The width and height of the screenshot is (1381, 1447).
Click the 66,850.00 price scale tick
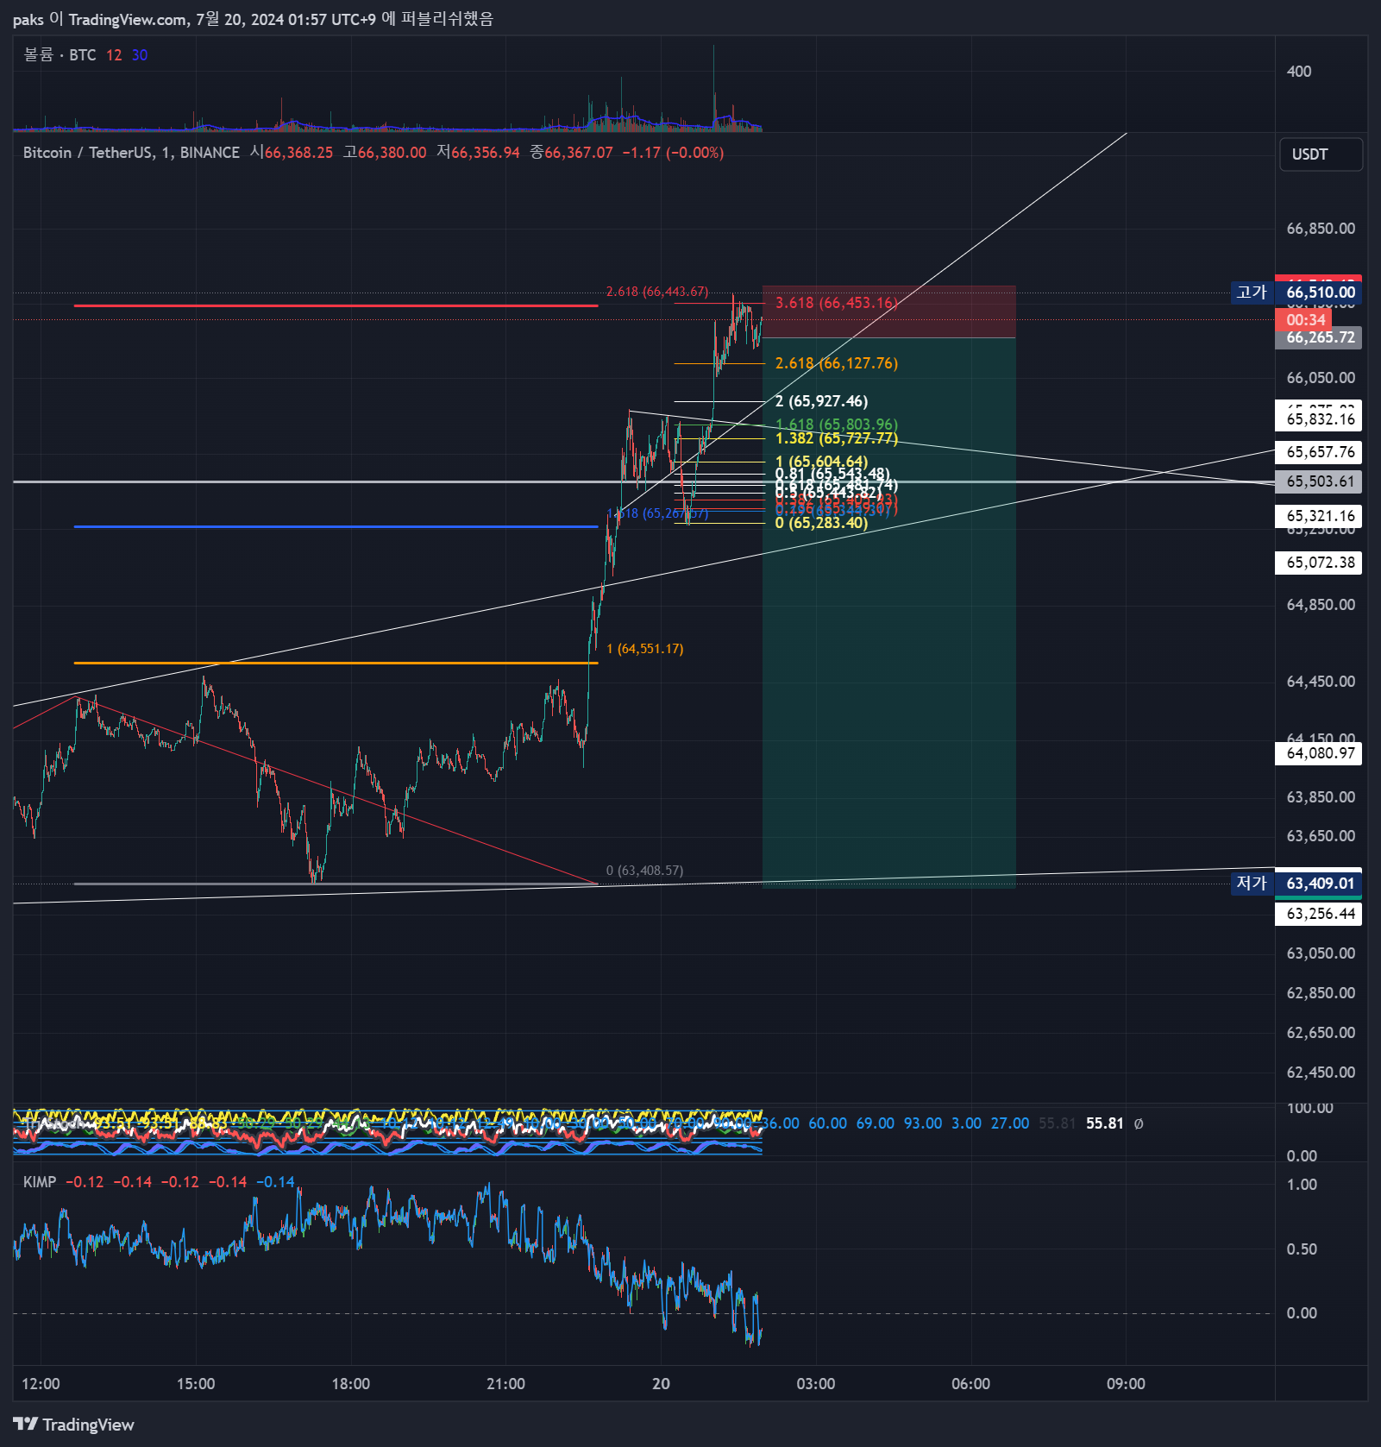coord(1321,229)
